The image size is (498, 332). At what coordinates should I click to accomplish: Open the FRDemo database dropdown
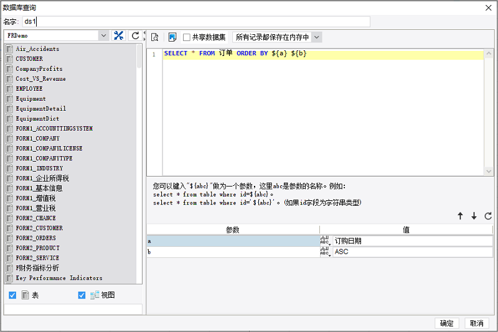coord(103,35)
